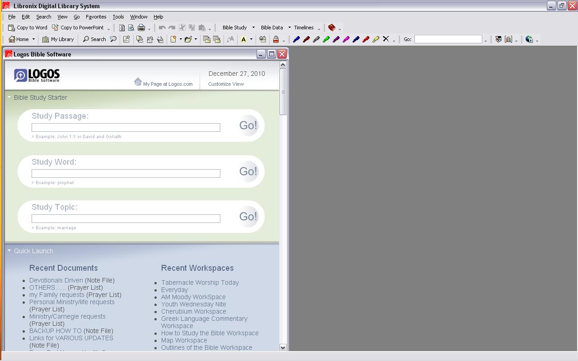The width and height of the screenshot is (578, 361).
Task: Open print preview via magnifier page icon
Action: pyautogui.click(x=131, y=28)
